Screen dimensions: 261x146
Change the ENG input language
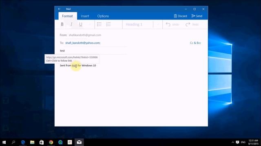pos(243,142)
